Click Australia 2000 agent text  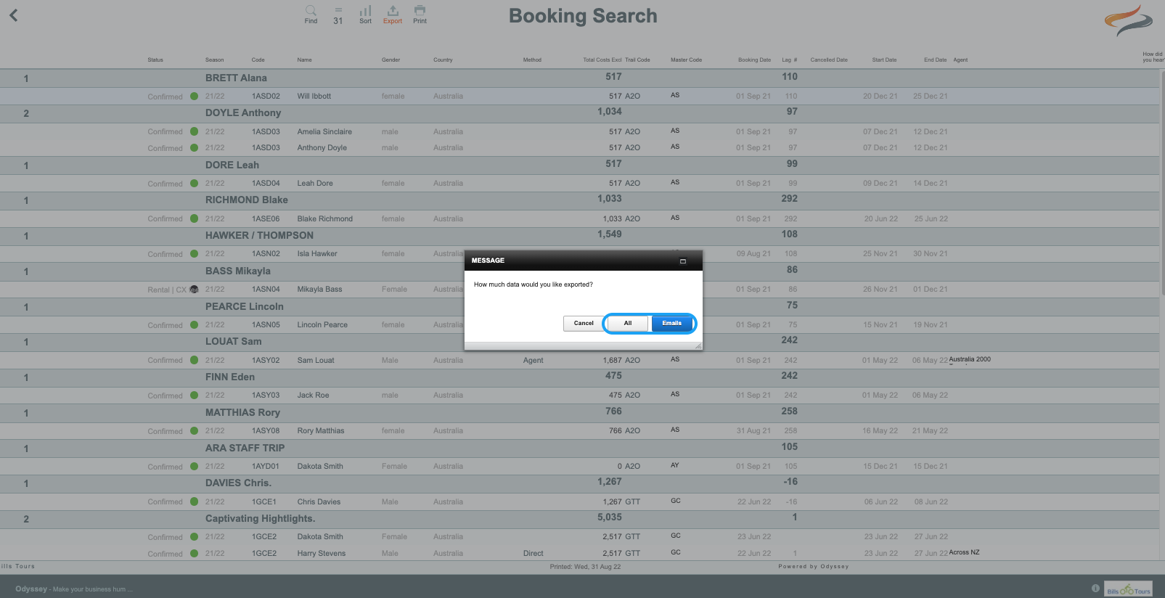(970, 359)
